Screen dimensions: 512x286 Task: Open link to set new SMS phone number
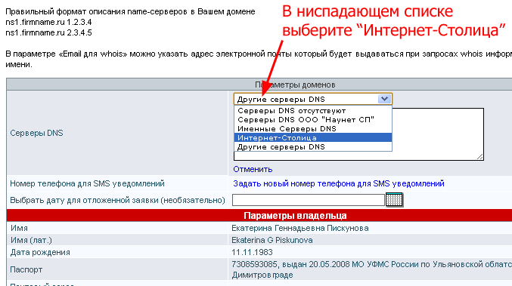pos(339,183)
